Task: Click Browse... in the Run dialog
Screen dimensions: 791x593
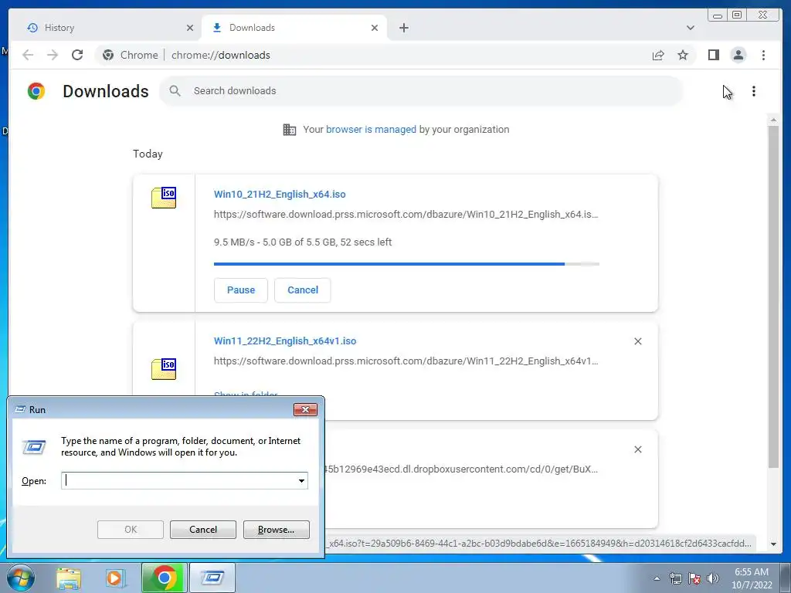Action: coord(276,530)
